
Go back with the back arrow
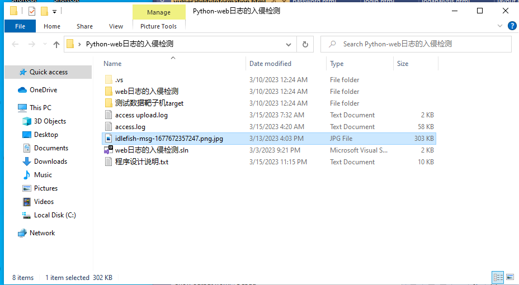[x=15, y=44]
